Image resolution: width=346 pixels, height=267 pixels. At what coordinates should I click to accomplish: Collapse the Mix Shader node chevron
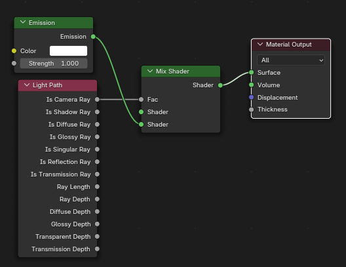pos(150,71)
